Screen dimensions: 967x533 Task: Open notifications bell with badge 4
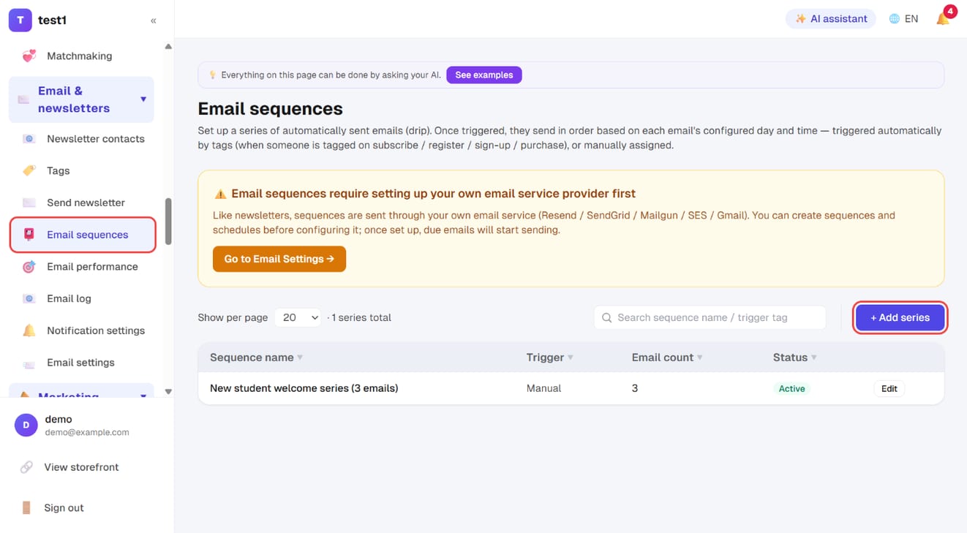click(x=944, y=18)
